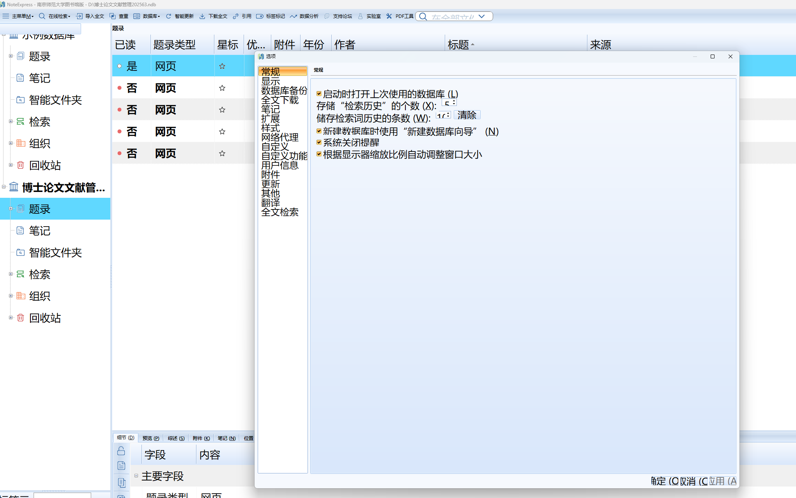Click the 标签标记 tag icon
Screen dimensions: 796x498
[260, 16]
